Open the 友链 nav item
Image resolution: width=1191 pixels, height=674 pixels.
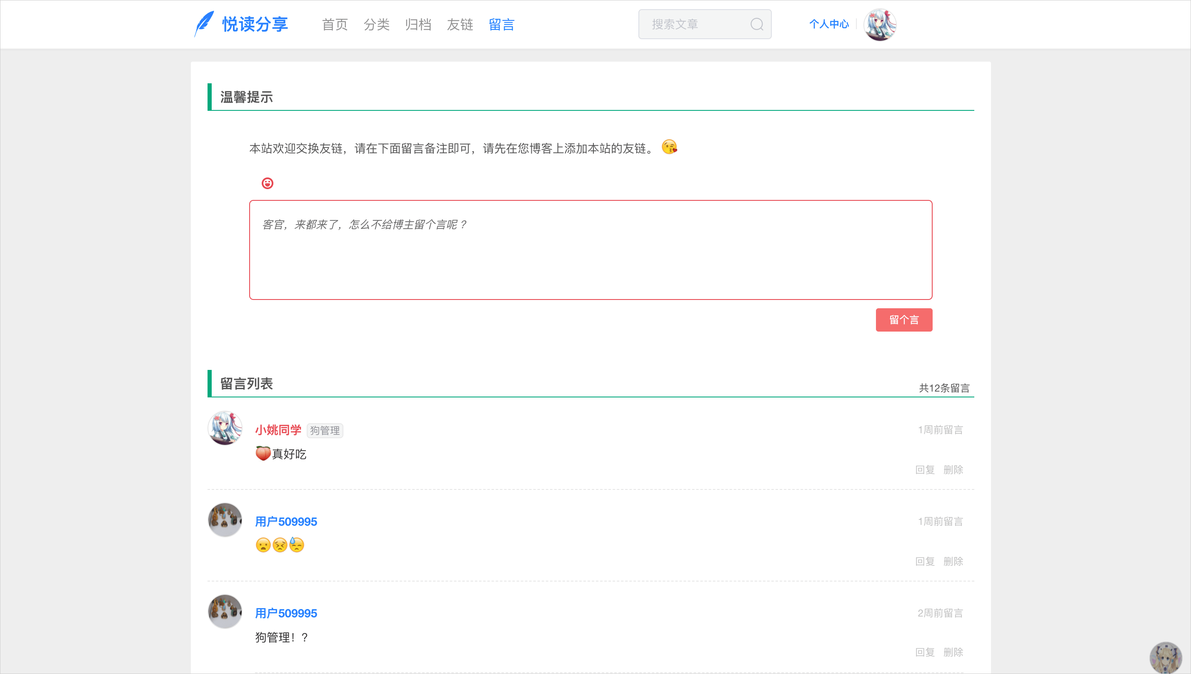[x=460, y=25]
